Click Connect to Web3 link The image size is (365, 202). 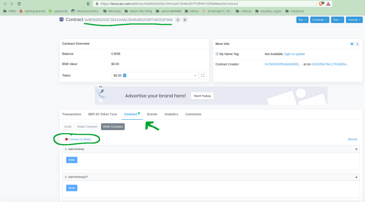tap(80, 139)
